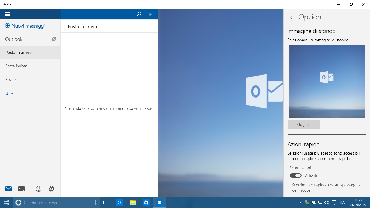The width and height of the screenshot is (370, 208).
Task: Select the Mail app taskbar icon
Action: click(x=160, y=203)
